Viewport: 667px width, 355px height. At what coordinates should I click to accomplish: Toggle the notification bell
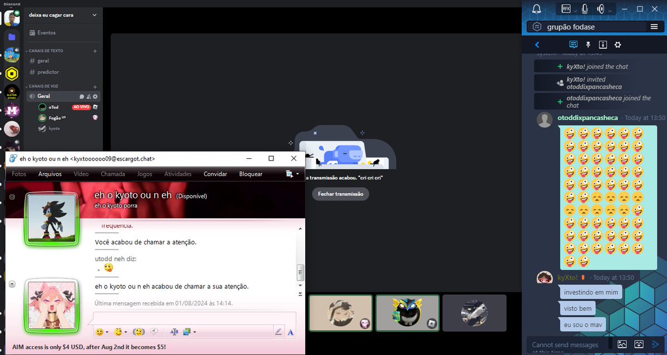[x=535, y=8]
